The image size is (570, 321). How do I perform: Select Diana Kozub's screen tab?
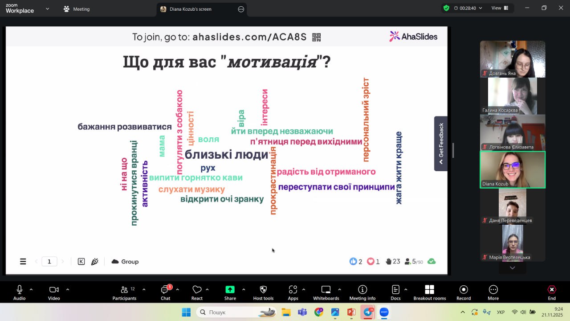point(190,9)
